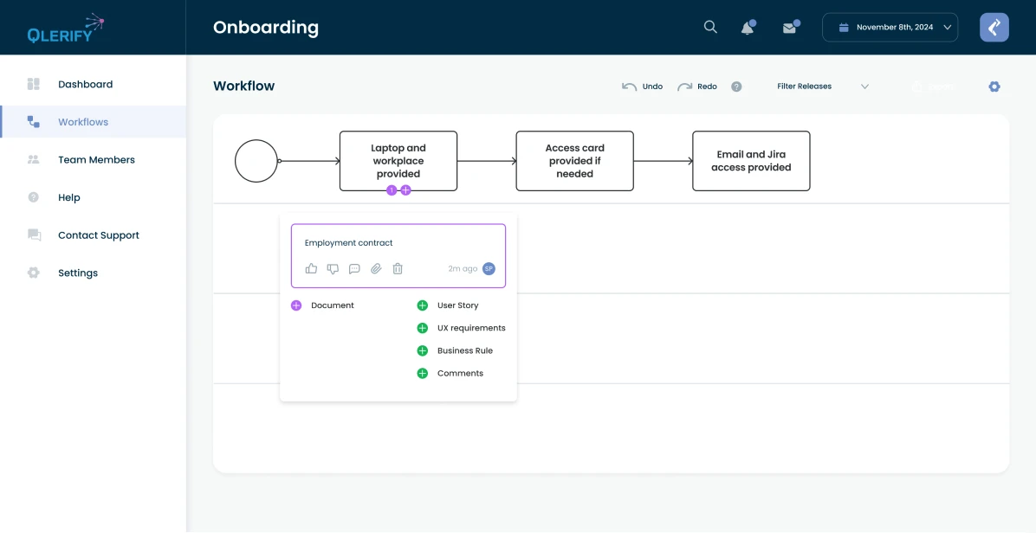Open the notifications bell

[x=748, y=28]
